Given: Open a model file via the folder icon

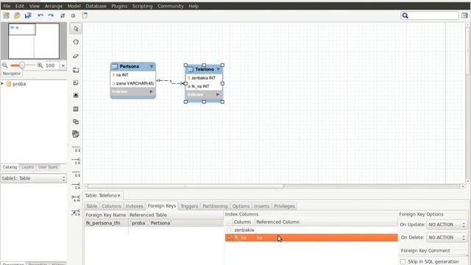Looking at the screenshot, I should point(17,15).
